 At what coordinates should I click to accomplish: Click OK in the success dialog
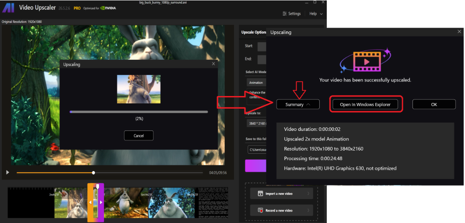(x=434, y=104)
